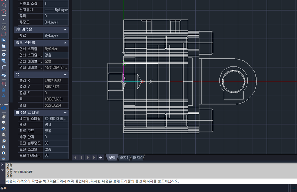297x192 pixels.
Task: Click the red-framed rectangle tool icon
Action: pyautogui.click(x=4, y=34)
